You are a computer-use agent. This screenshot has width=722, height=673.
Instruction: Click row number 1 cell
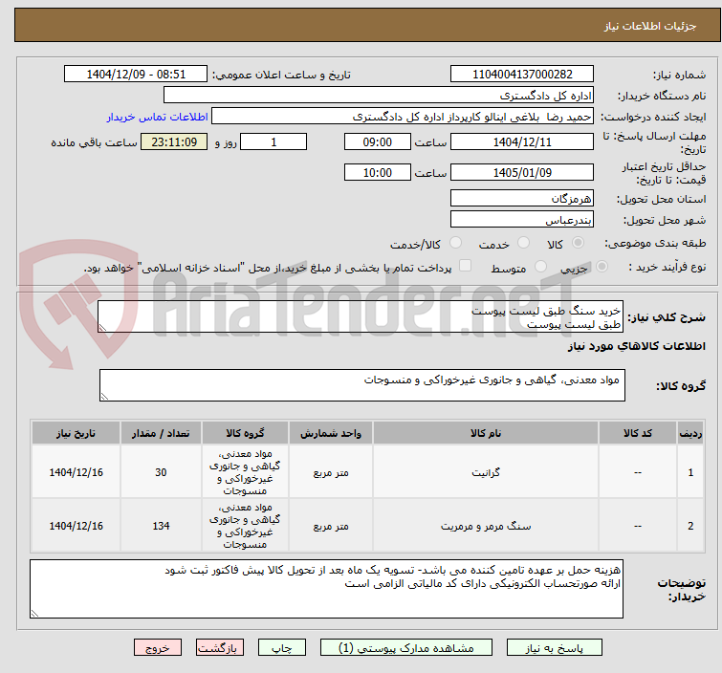click(690, 472)
